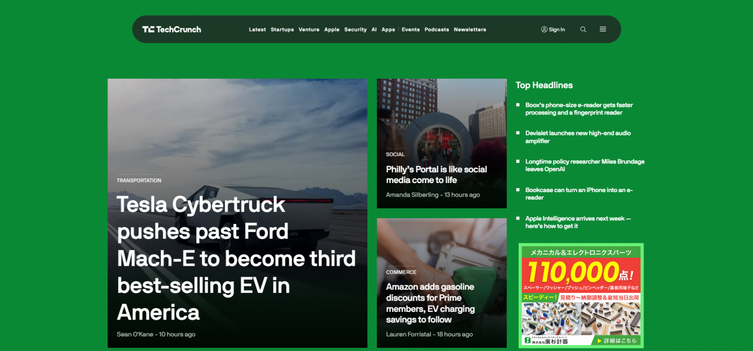Click the 詳細はこちら button in ad
The width and height of the screenshot is (753, 351).
click(x=616, y=341)
